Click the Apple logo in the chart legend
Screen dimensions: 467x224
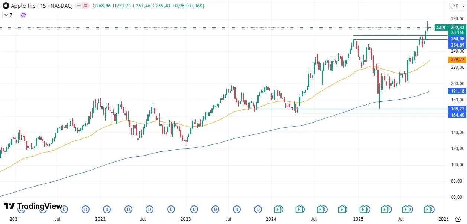click(x=5, y=6)
